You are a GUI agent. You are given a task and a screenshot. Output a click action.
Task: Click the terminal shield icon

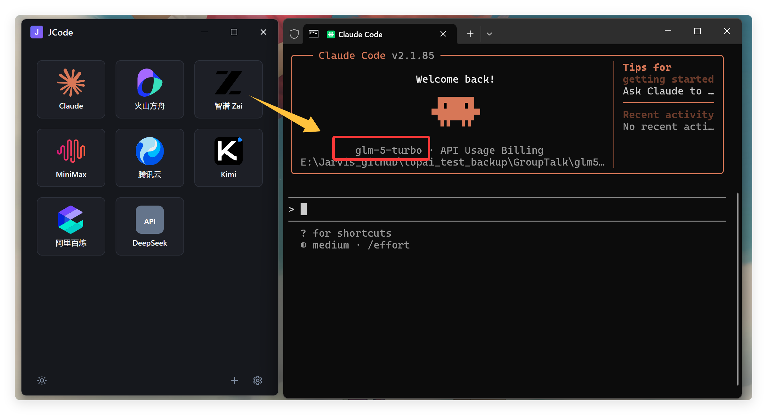coord(294,34)
